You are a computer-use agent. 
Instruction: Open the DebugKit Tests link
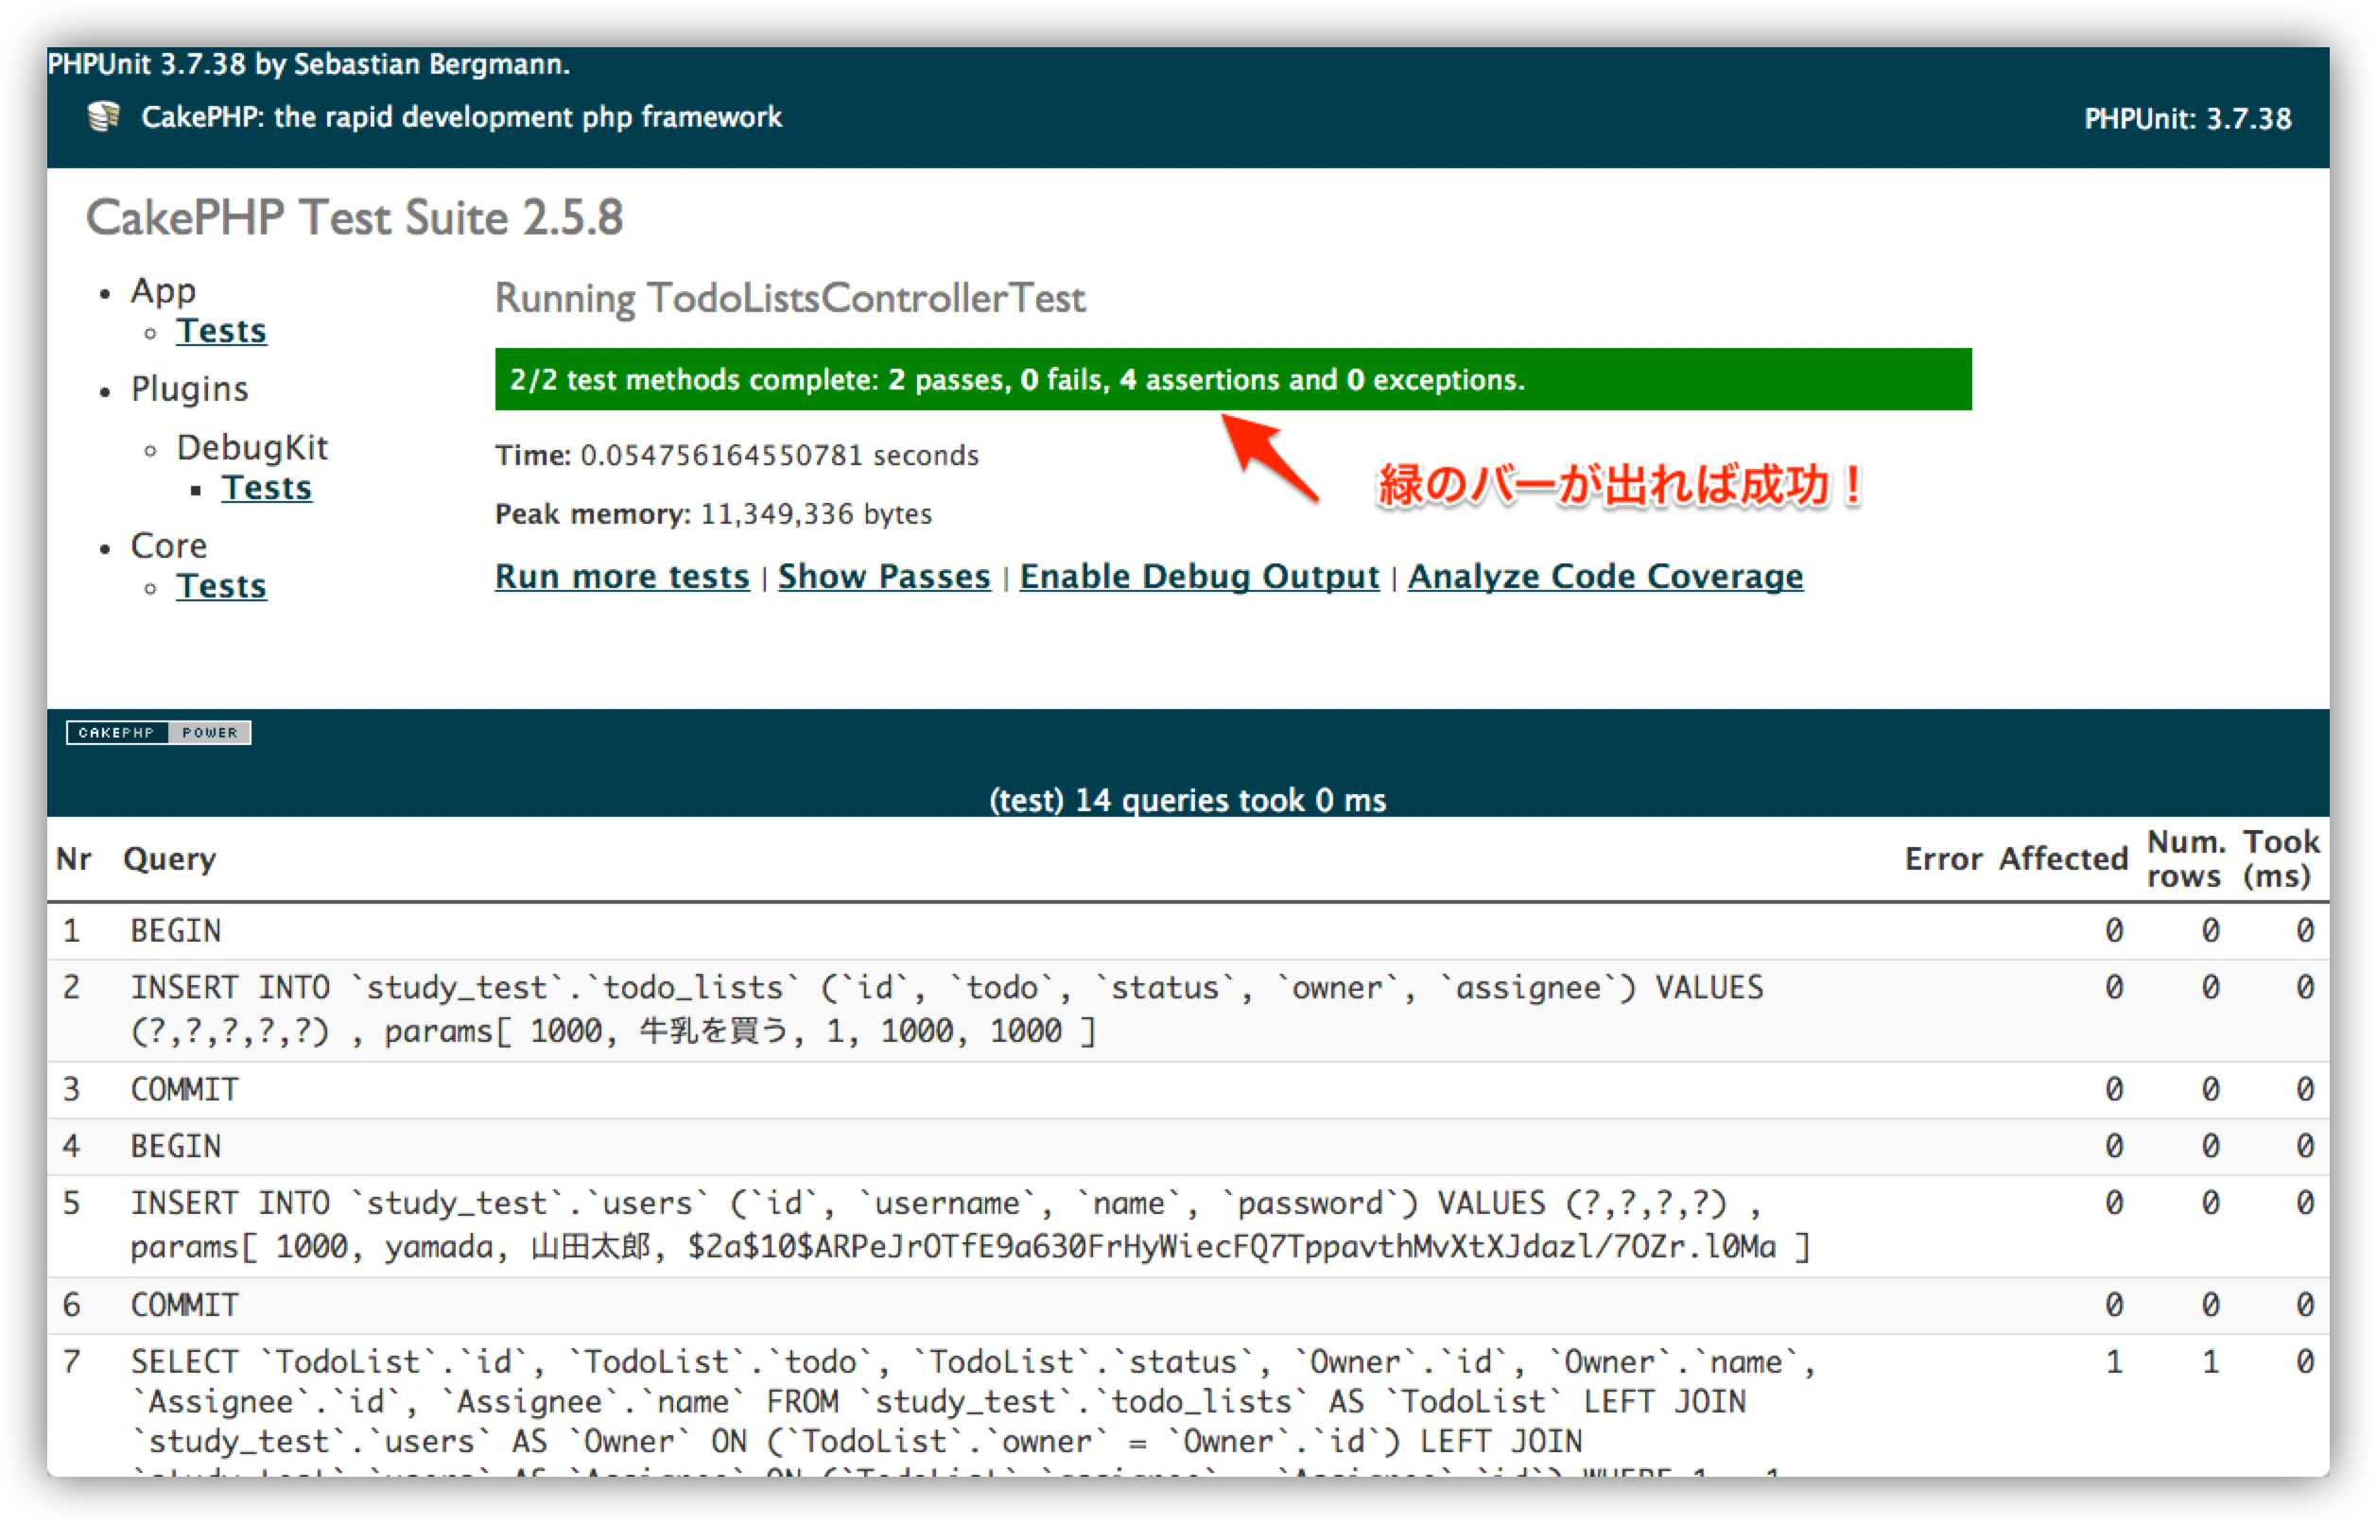tap(267, 488)
